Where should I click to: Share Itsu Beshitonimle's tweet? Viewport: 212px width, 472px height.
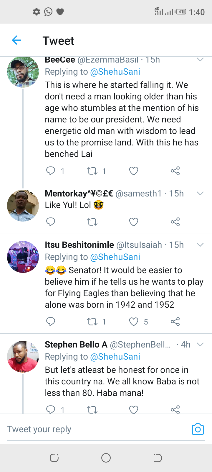pyautogui.click(x=175, y=322)
